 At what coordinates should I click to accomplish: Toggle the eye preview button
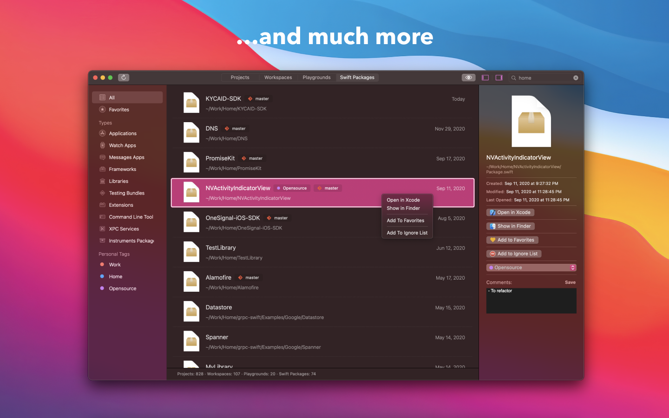click(x=468, y=78)
